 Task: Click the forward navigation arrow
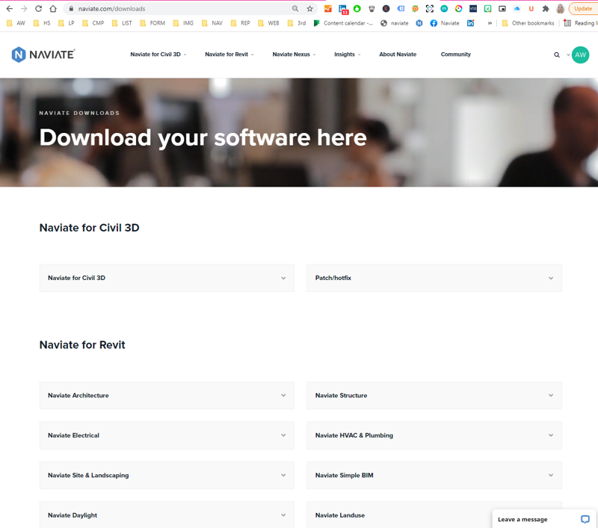pyautogui.click(x=24, y=8)
